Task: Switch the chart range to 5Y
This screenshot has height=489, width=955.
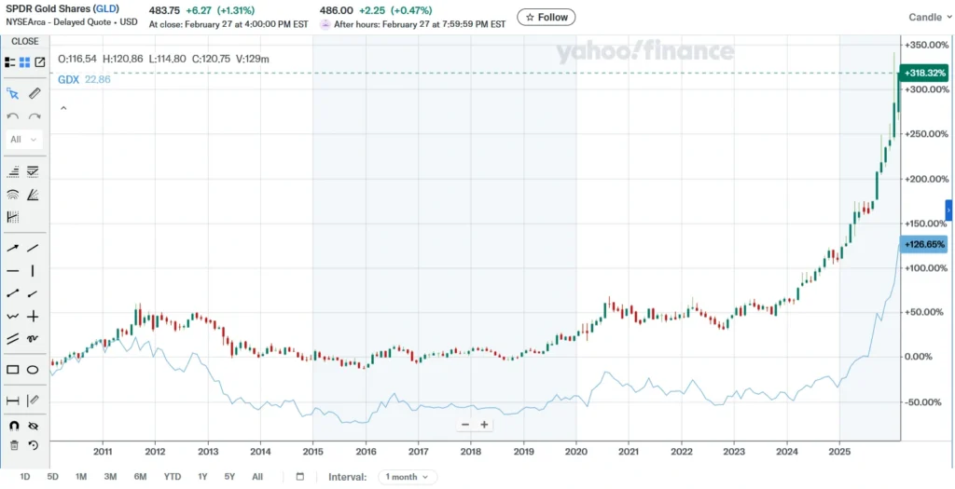Action: (229, 477)
